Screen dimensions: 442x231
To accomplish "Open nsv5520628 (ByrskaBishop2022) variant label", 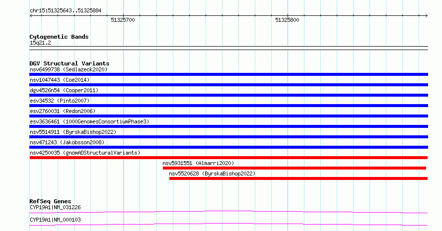I will tap(212, 173).
